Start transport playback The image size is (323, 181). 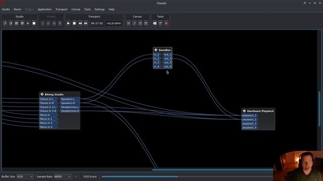(x=69, y=24)
